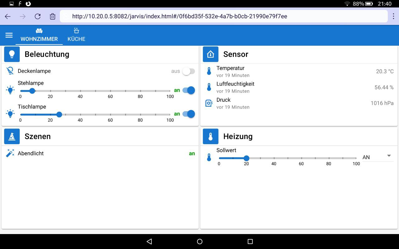Click the 20.3 °C temperature value
The height and width of the screenshot is (249, 399).
point(385,71)
